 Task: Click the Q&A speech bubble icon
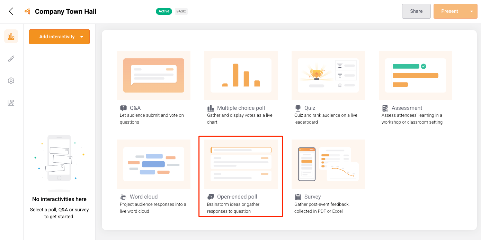[124, 107]
